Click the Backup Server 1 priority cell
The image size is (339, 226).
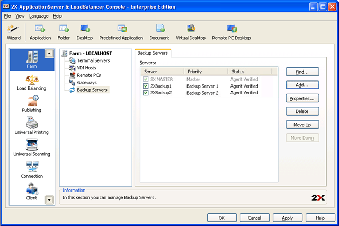tap(202, 86)
